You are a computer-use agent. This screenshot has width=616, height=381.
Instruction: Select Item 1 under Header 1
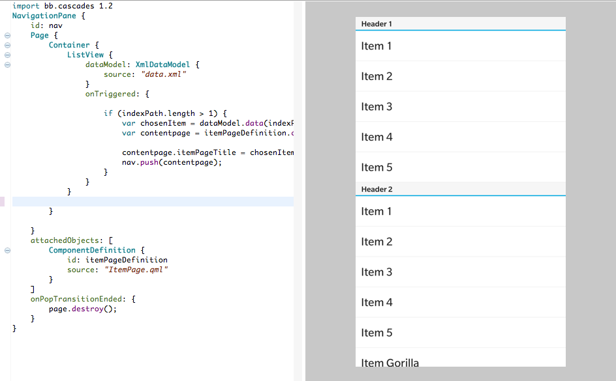click(460, 46)
